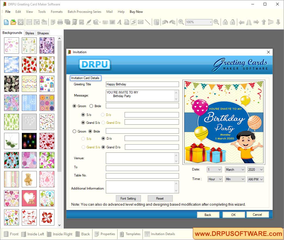Open the 2020 year dropdown
284x240 pixels.
[255, 170]
